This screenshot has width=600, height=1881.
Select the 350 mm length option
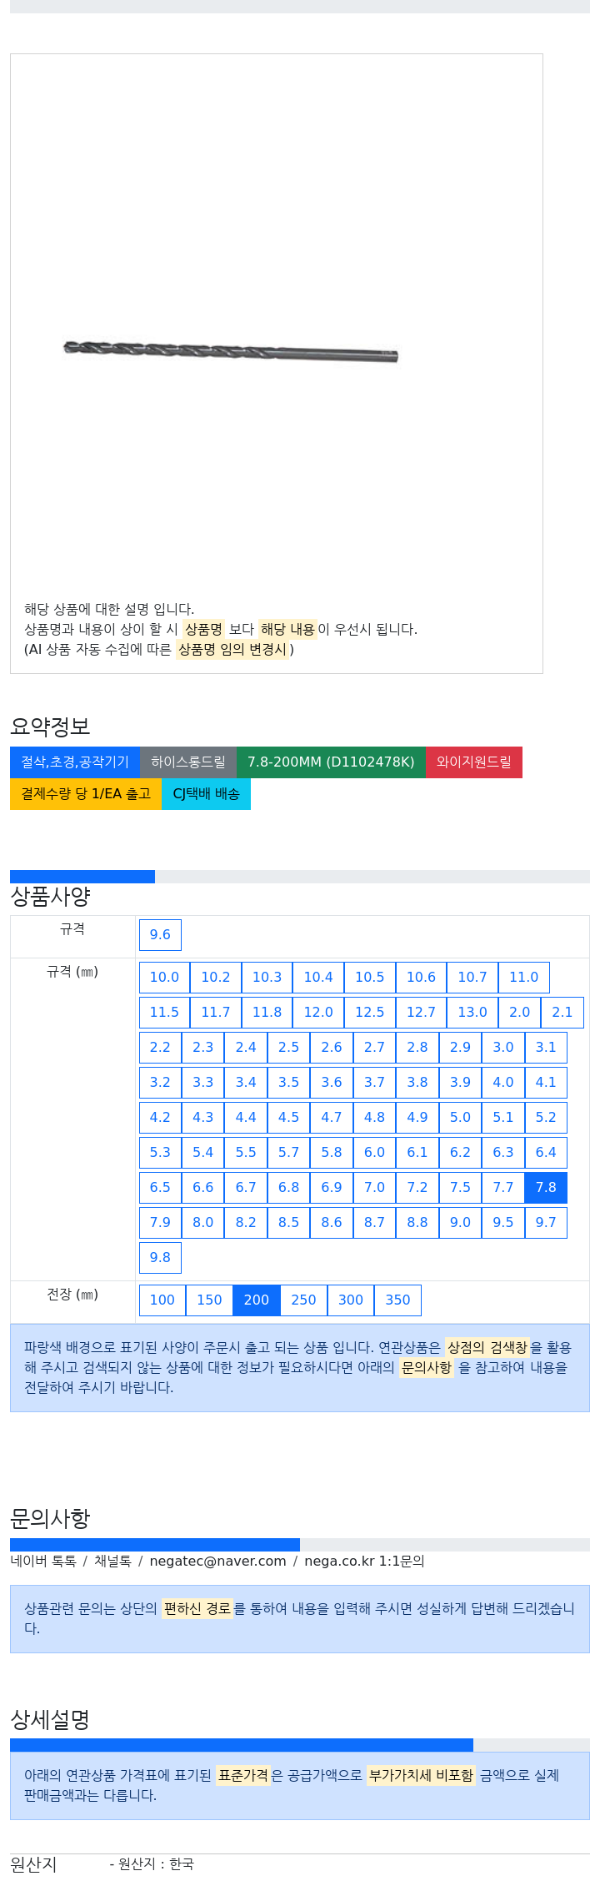(x=397, y=1300)
